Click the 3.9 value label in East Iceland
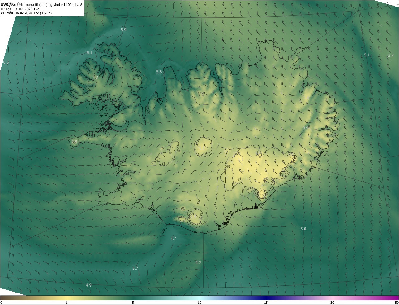 click(305, 128)
